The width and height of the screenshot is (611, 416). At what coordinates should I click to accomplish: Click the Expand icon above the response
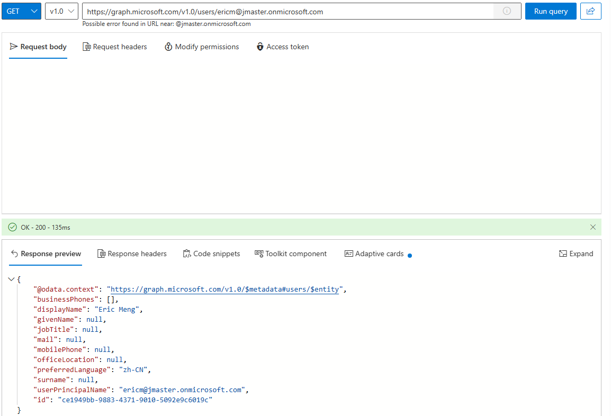[x=563, y=254]
